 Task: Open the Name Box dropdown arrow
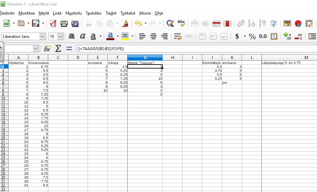[x=36, y=49]
